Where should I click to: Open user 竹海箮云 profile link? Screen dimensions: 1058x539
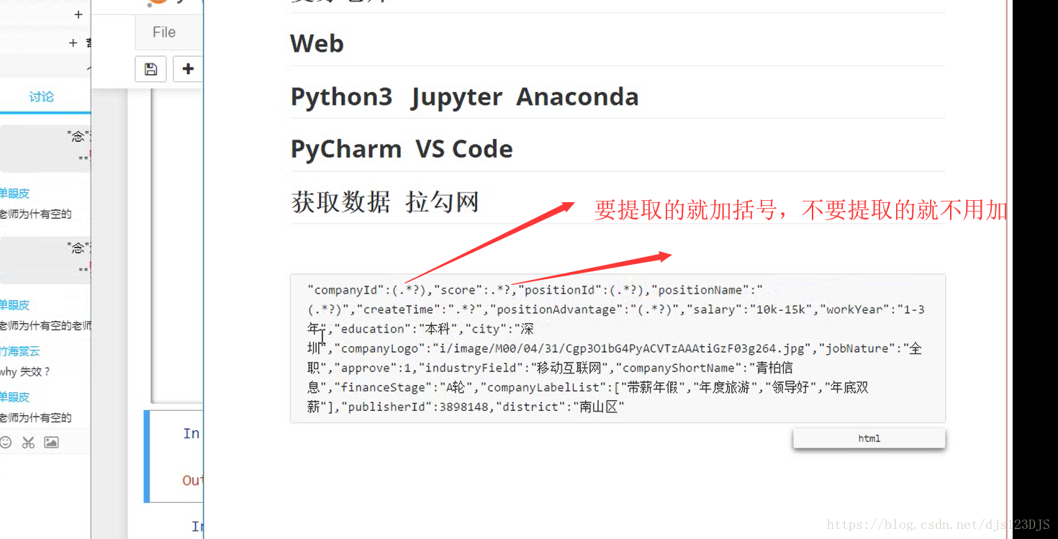(x=20, y=351)
